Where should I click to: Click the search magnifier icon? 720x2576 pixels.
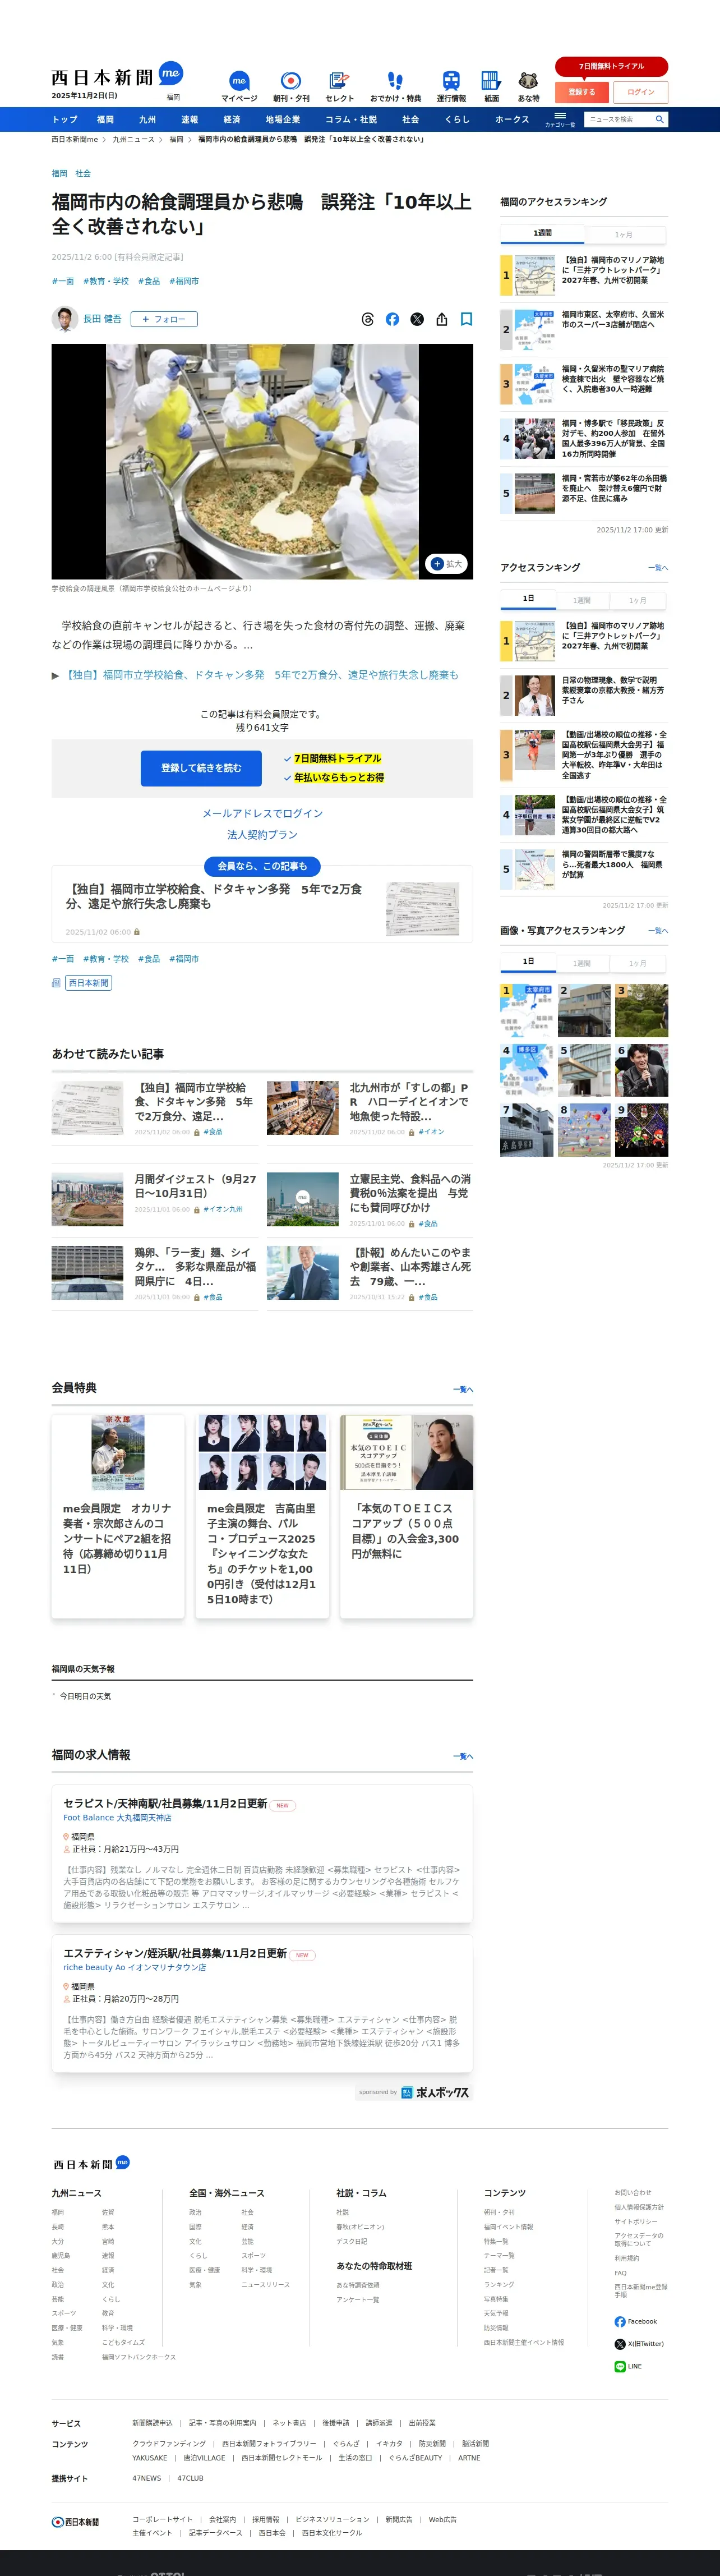(x=660, y=119)
